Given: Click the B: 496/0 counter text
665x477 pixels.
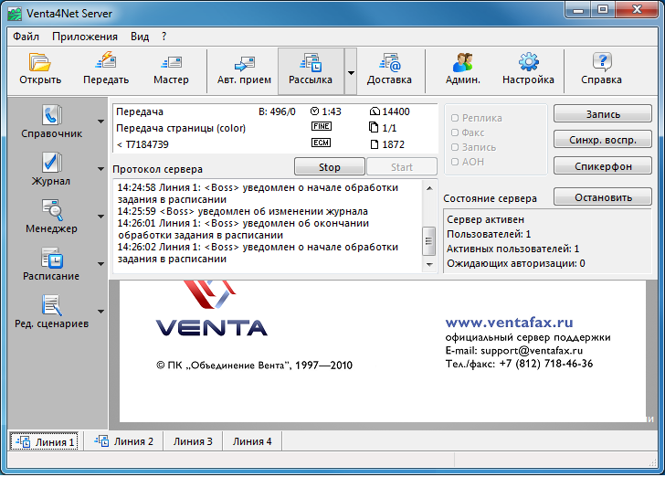Looking at the screenshot, I should point(277,111).
